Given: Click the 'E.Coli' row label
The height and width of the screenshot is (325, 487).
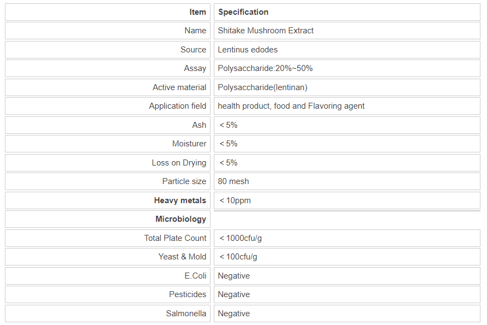Looking at the screenshot, I should coord(195,276).
